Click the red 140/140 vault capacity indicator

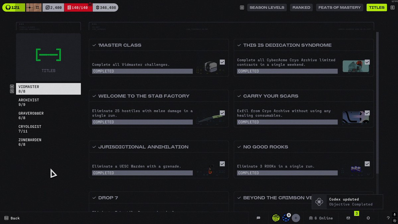(x=78, y=7)
